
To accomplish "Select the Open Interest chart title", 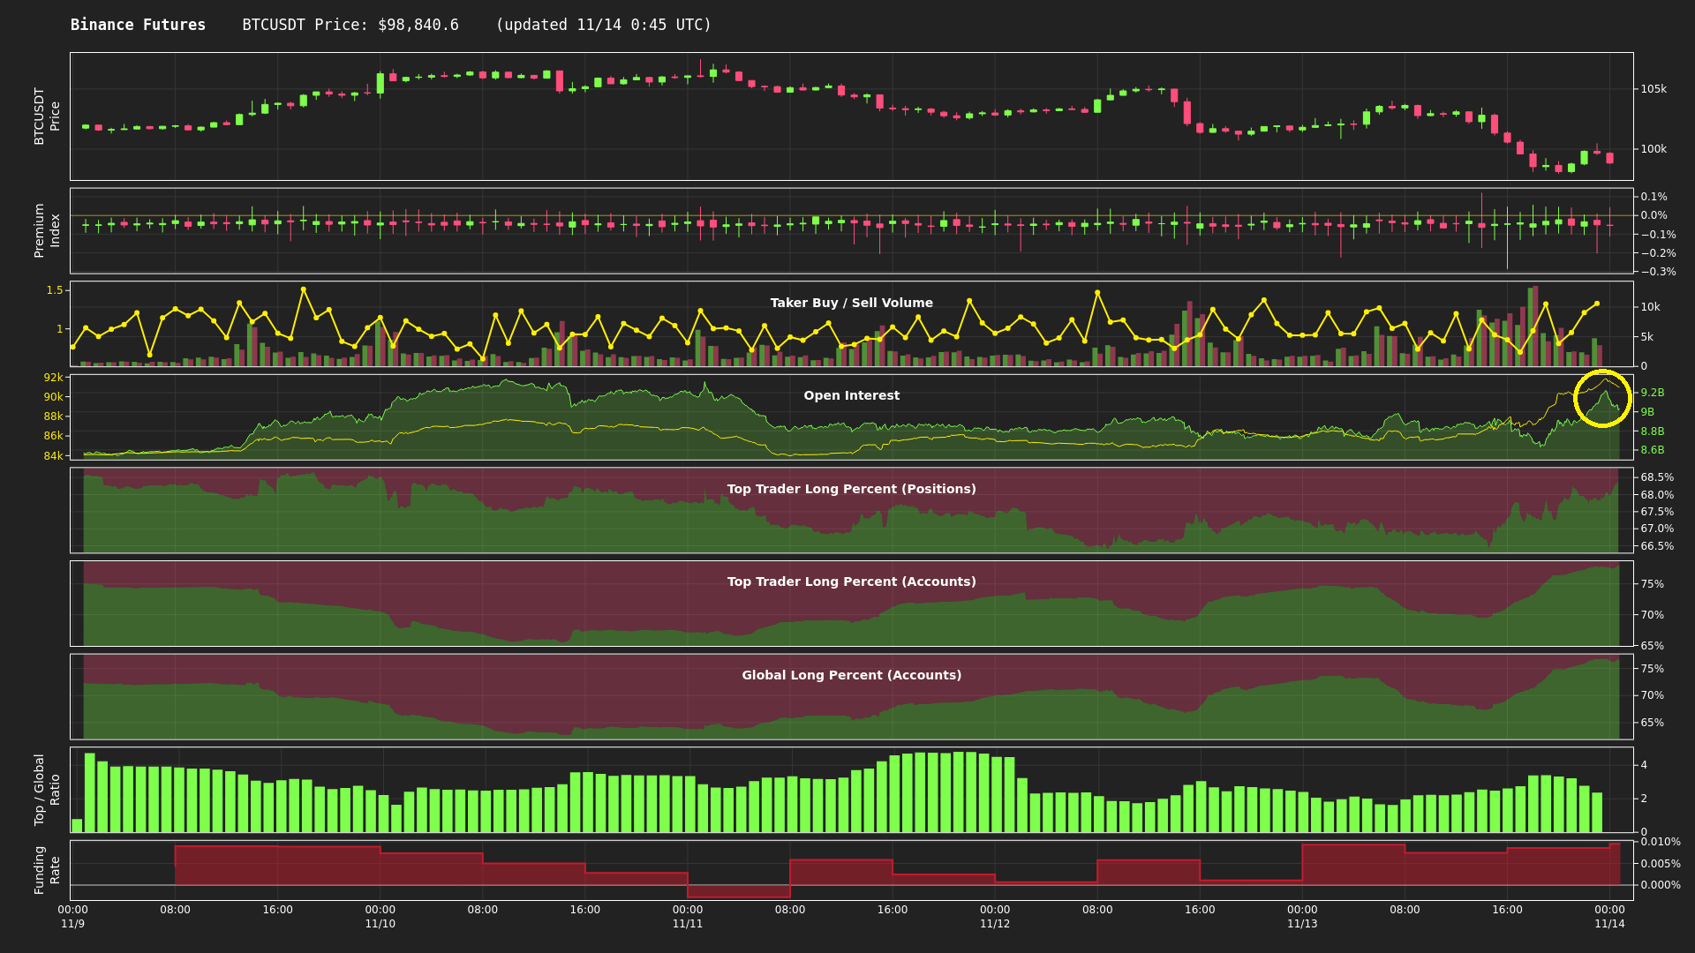I will tap(851, 395).
